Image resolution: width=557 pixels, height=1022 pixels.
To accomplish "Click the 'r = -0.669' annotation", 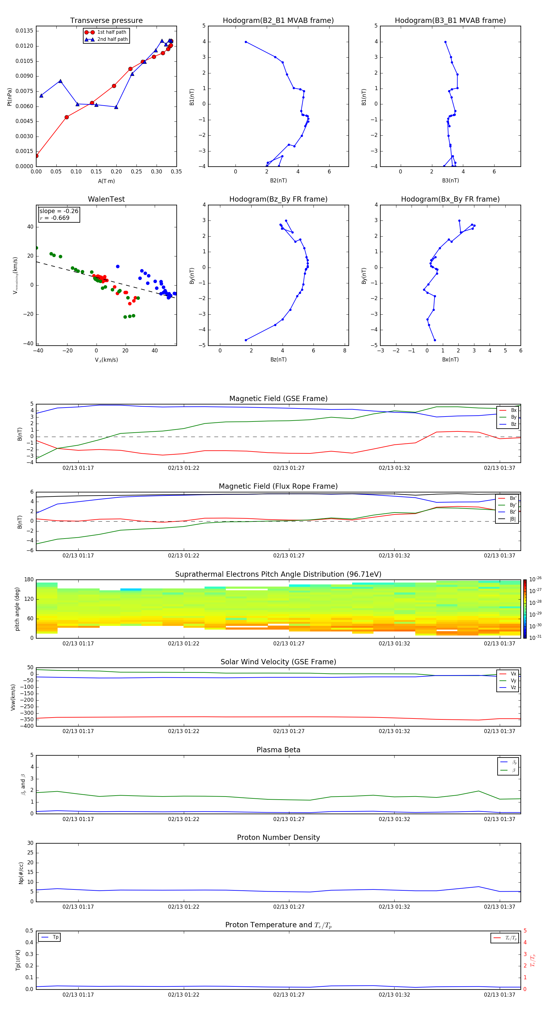I will pyautogui.click(x=55, y=218).
